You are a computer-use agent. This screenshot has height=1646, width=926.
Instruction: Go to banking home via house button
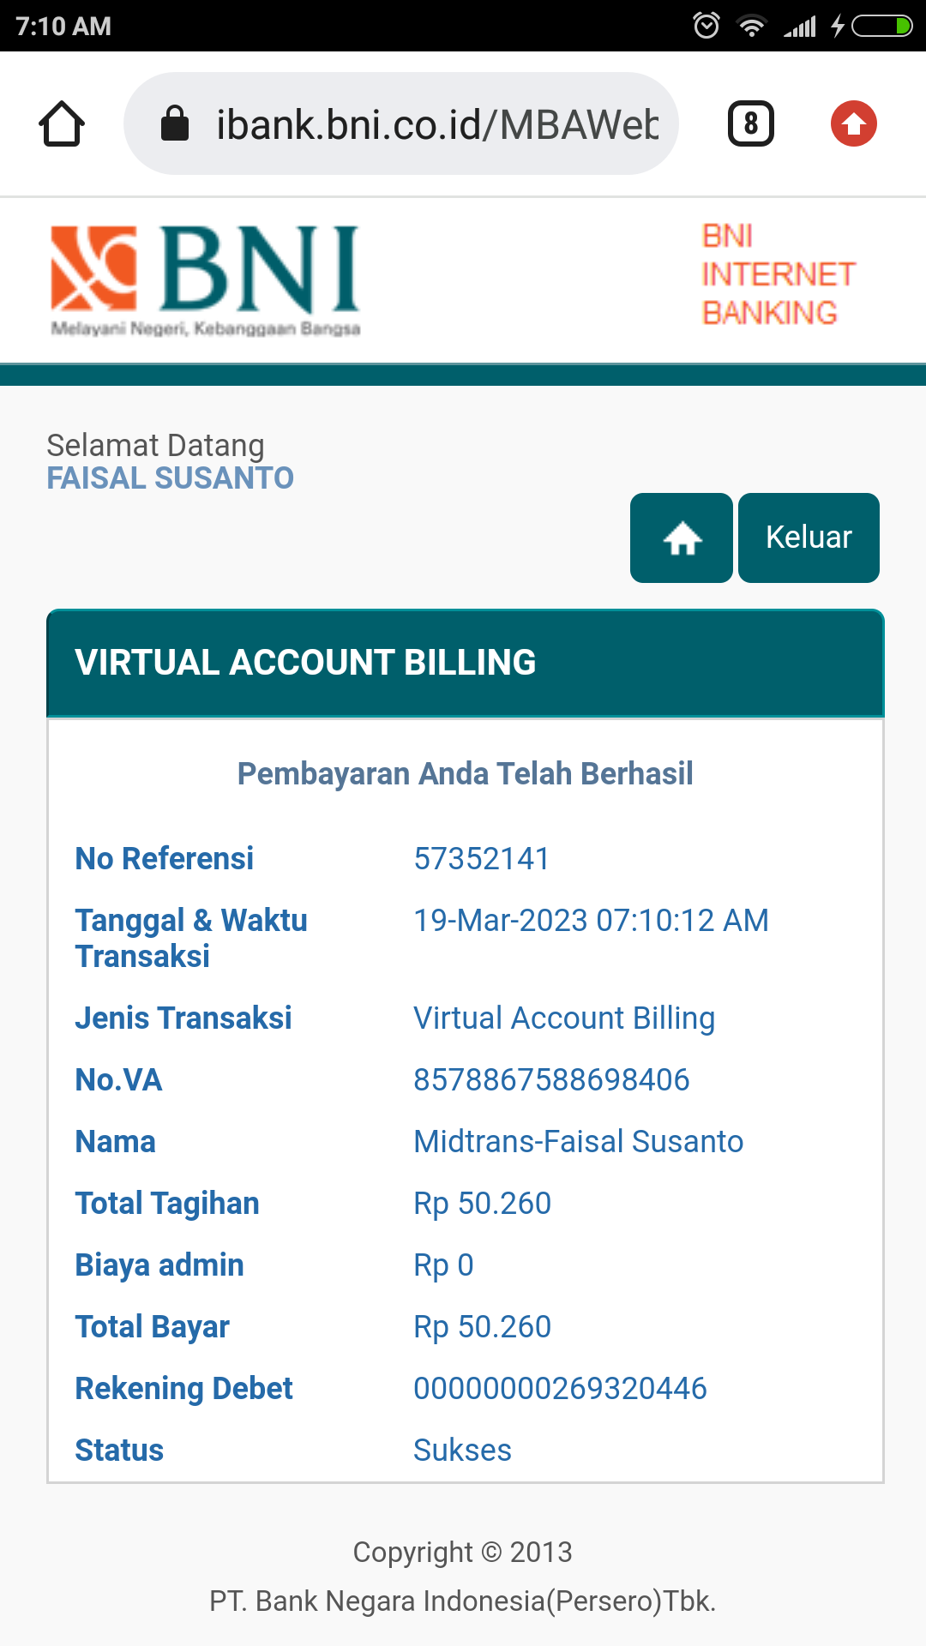pyautogui.click(x=682, y=538)
